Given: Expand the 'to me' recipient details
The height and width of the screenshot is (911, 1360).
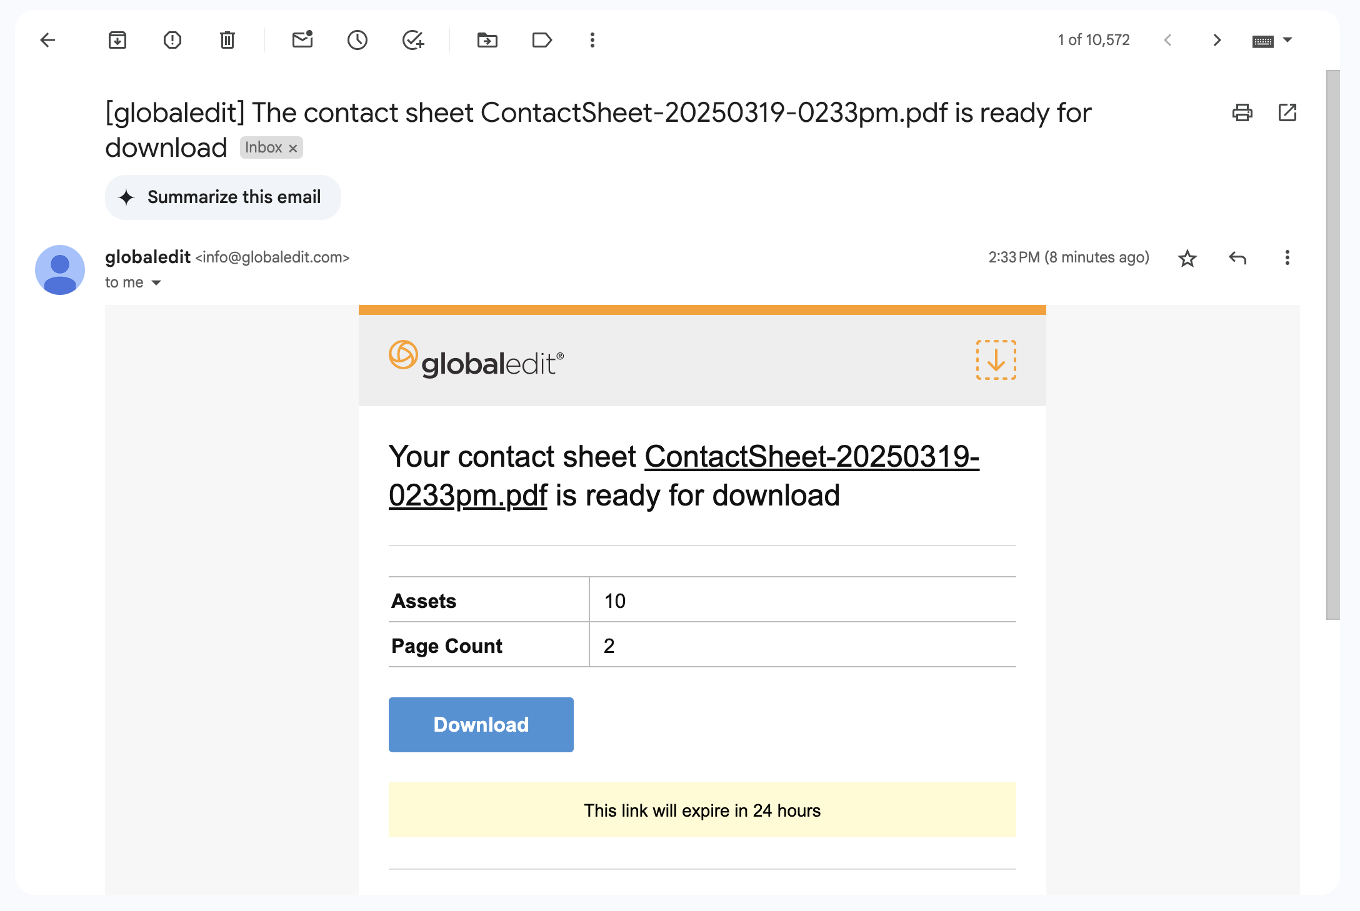Looking at the screenshot, I should click(156, 283).
